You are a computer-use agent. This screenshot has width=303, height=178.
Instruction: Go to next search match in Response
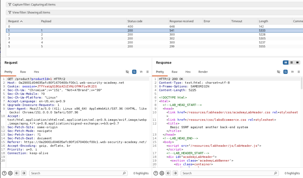pyautogui.click(x=175, y=173)
